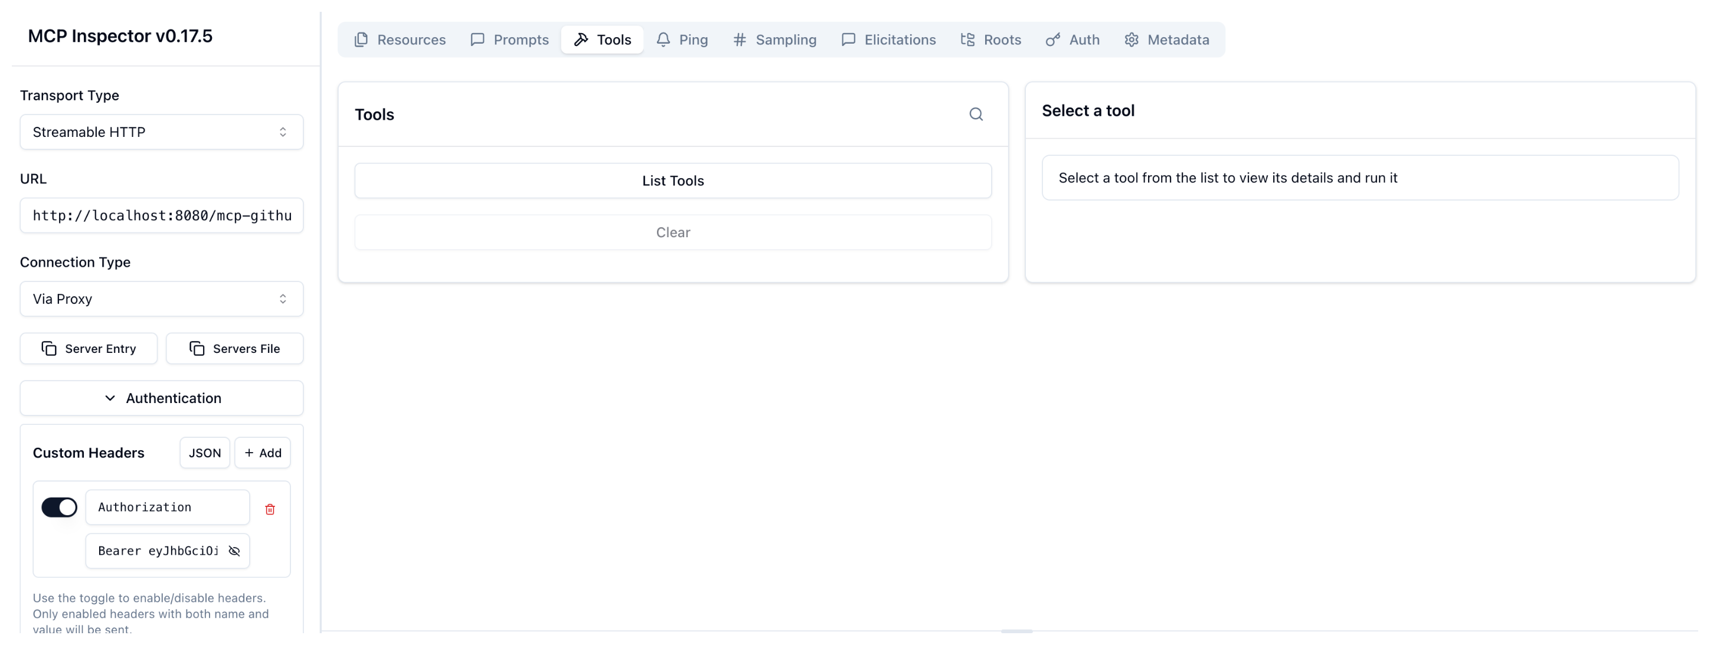This screenshot has height=645, width=1710.
Task: Disable the Authorization header toggle
Action: (x=59, y=507)
